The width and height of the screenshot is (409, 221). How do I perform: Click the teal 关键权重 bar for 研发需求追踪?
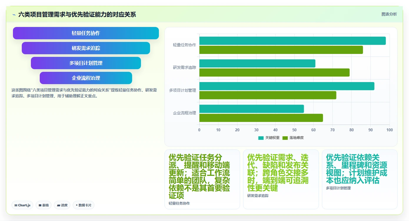(257, 63)
